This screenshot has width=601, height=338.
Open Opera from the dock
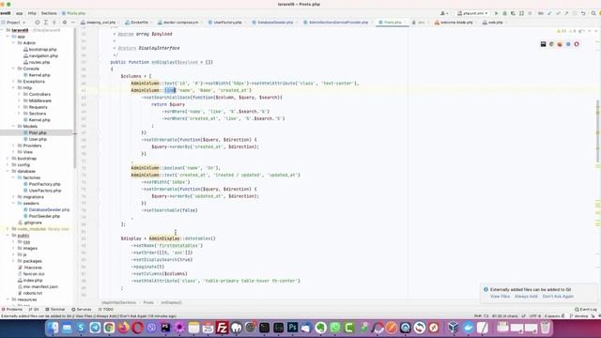click(x=138, y=328)
